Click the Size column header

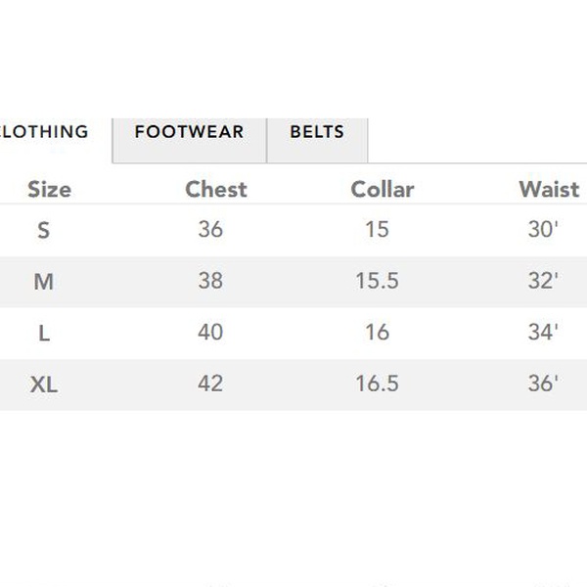pos(49,189)
